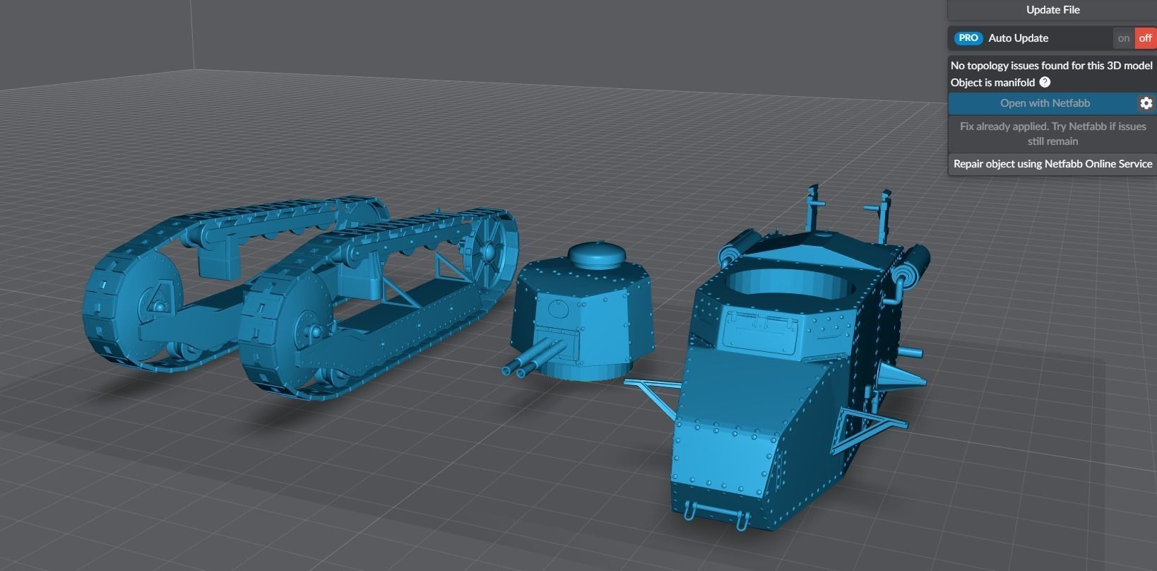Viewport: 1157px width, 571px height.
Task: Select the 'Object is manifold' text
Action: tap(992, 83)
